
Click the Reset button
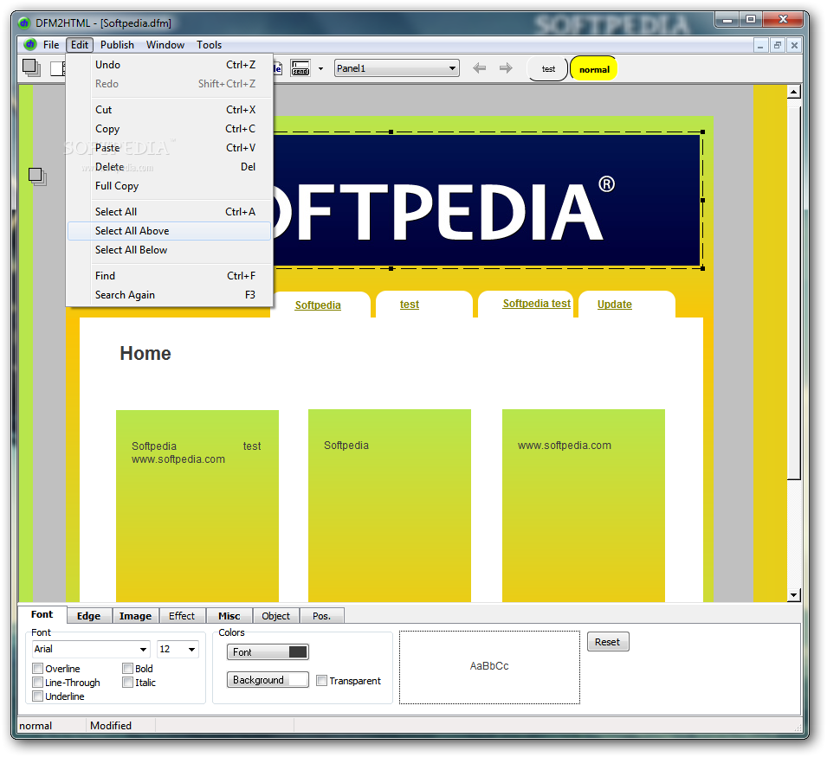click(608, 642)
